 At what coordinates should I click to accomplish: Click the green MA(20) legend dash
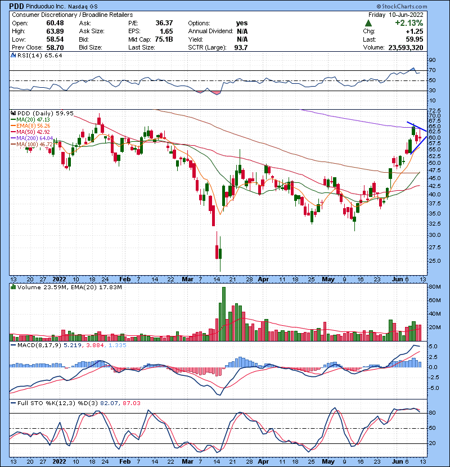pos(13,120)
